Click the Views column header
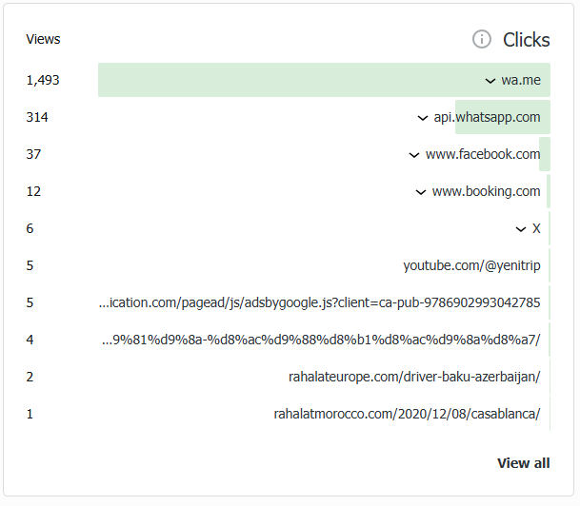 point(43,39)
